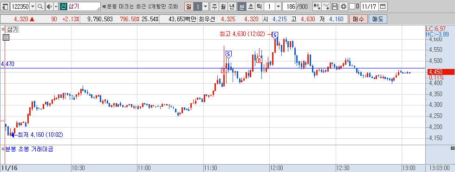Screen dimensions: 455x172
Task: Switch to the 틱 tick chart tab
Action: [x=260, y=6]
